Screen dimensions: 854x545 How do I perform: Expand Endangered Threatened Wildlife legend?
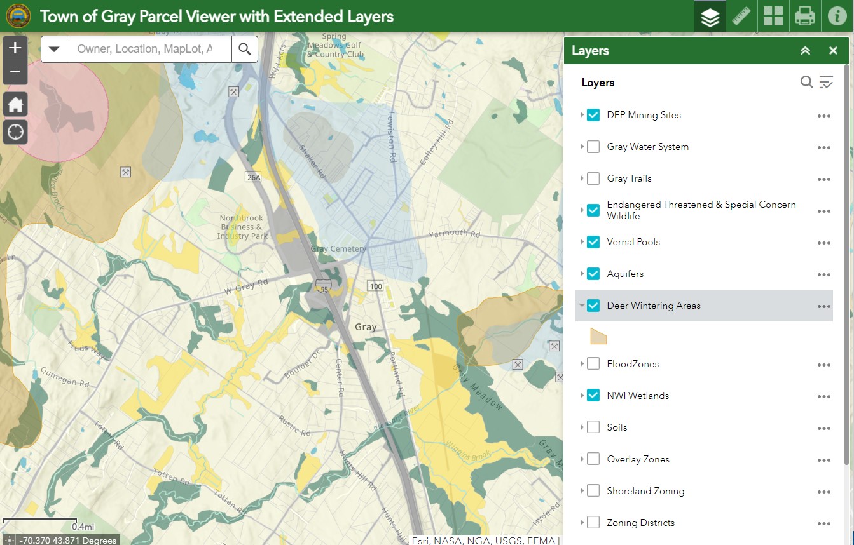(x=582, y=210)
